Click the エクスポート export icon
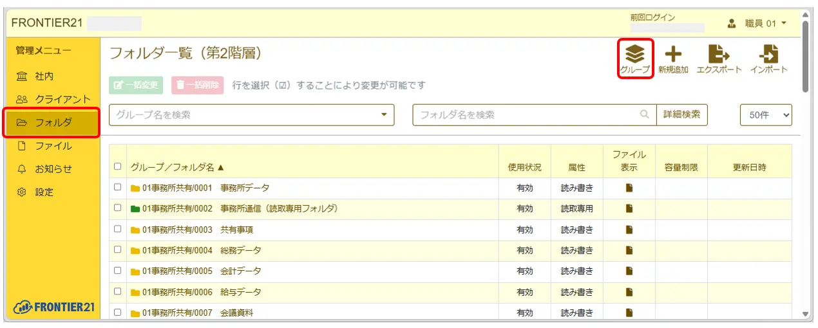The height and width of the screenshot is (328, 818). pos(719,55)
